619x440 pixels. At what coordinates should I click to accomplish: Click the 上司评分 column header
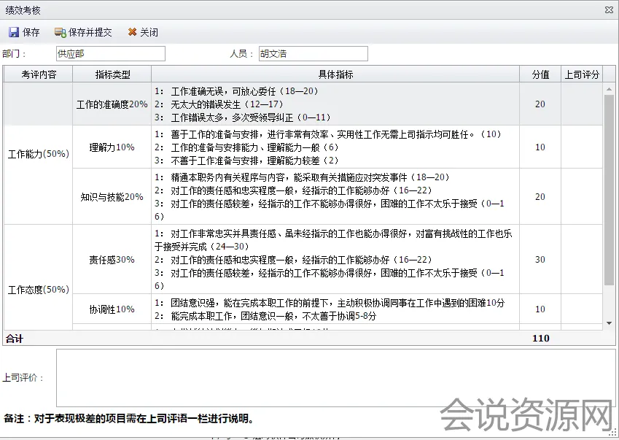coord(581,74)
